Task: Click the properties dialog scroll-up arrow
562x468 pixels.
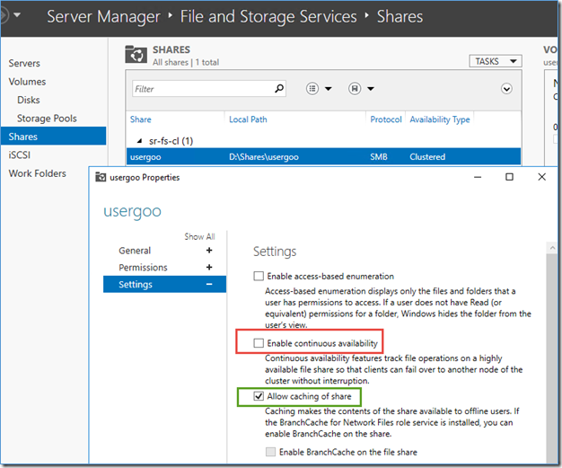Action: 552,247
